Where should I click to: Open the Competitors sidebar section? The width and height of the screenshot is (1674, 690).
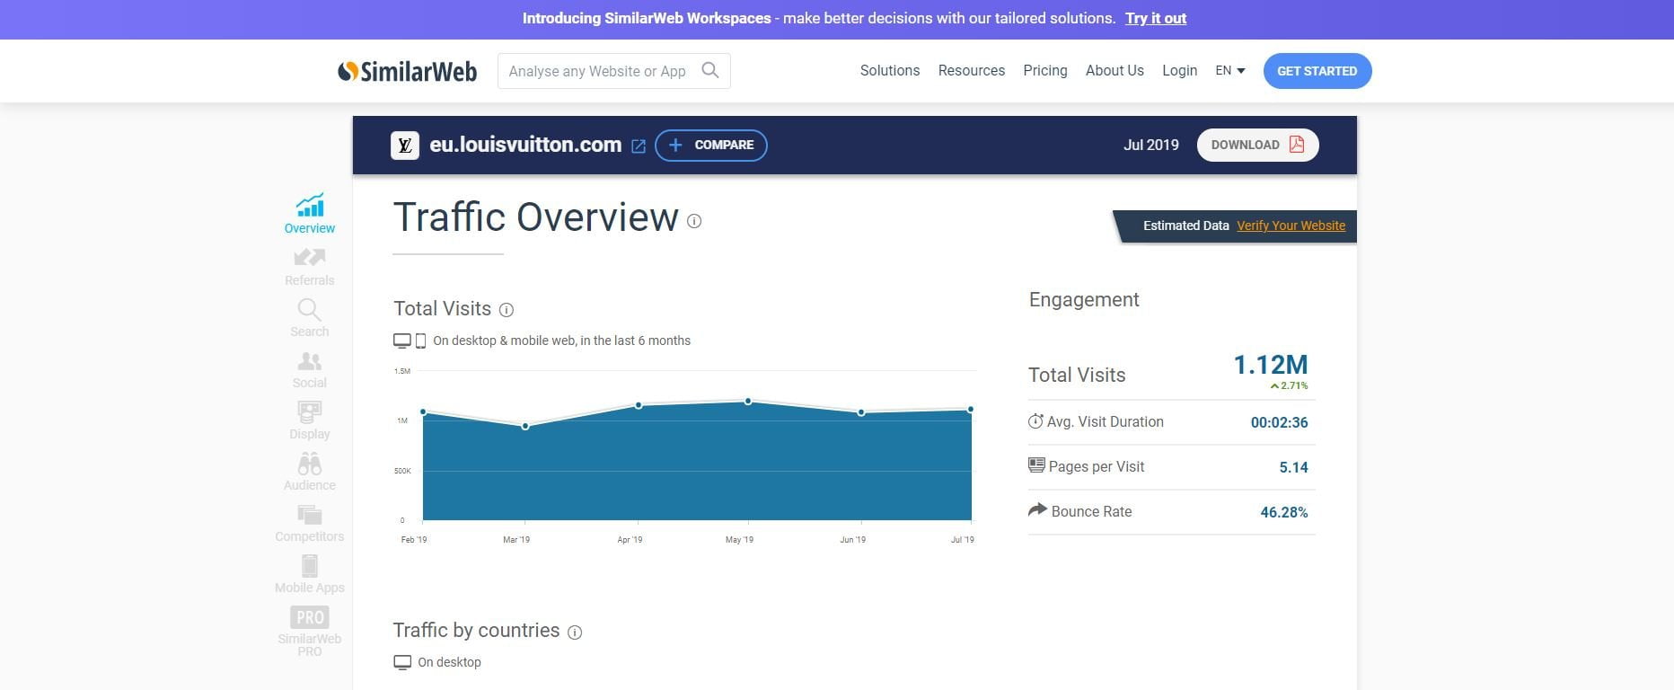click(310, 523)
